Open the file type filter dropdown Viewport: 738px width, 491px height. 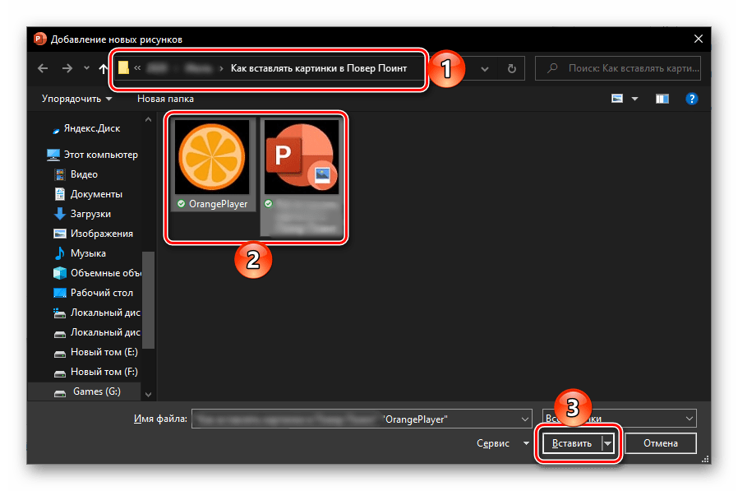tap(620, 419)
